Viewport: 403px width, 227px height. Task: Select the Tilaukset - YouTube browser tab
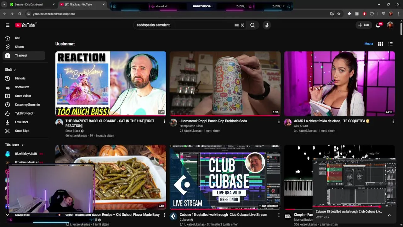tap(82, 4)
